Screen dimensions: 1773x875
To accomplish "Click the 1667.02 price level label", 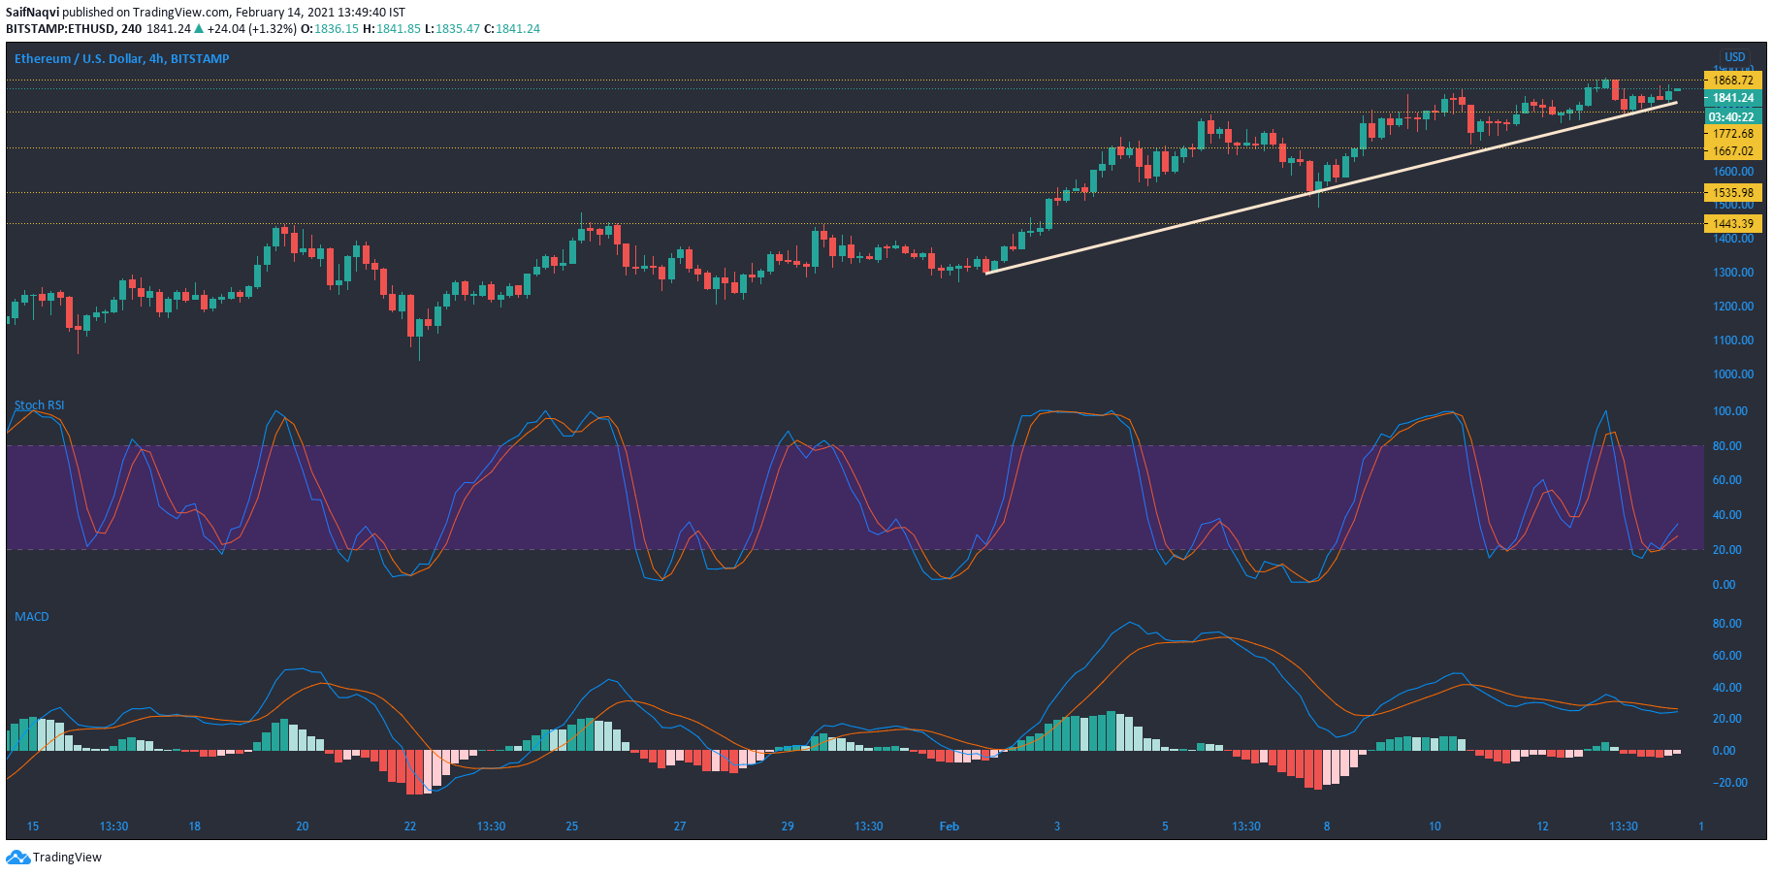I will click(1732, 151).
